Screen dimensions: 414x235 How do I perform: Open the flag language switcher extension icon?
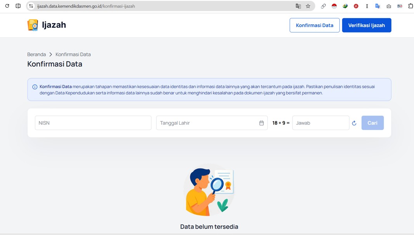coord(400,6)
